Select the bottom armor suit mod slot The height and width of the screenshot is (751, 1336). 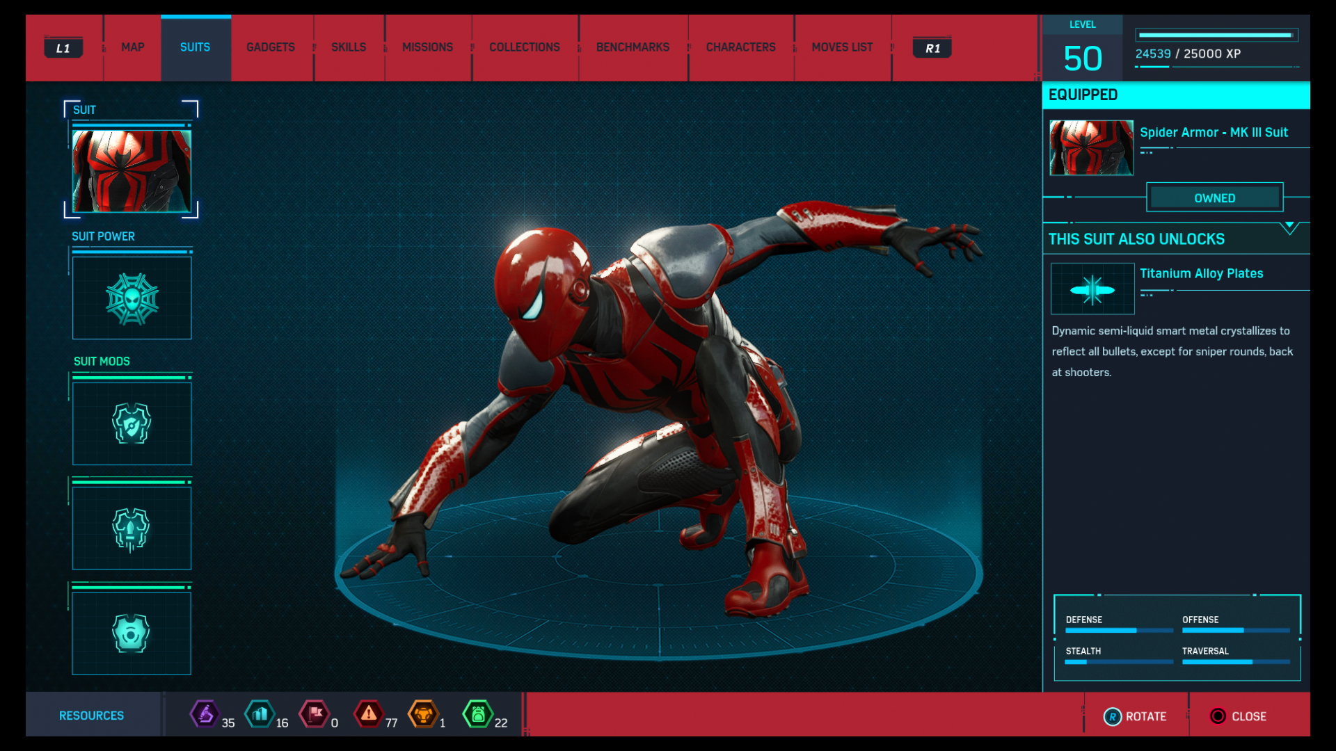click(x=132, y=633)
